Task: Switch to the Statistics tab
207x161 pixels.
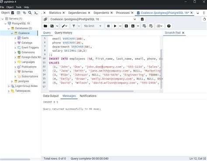Action: click(x=55, y=13)
